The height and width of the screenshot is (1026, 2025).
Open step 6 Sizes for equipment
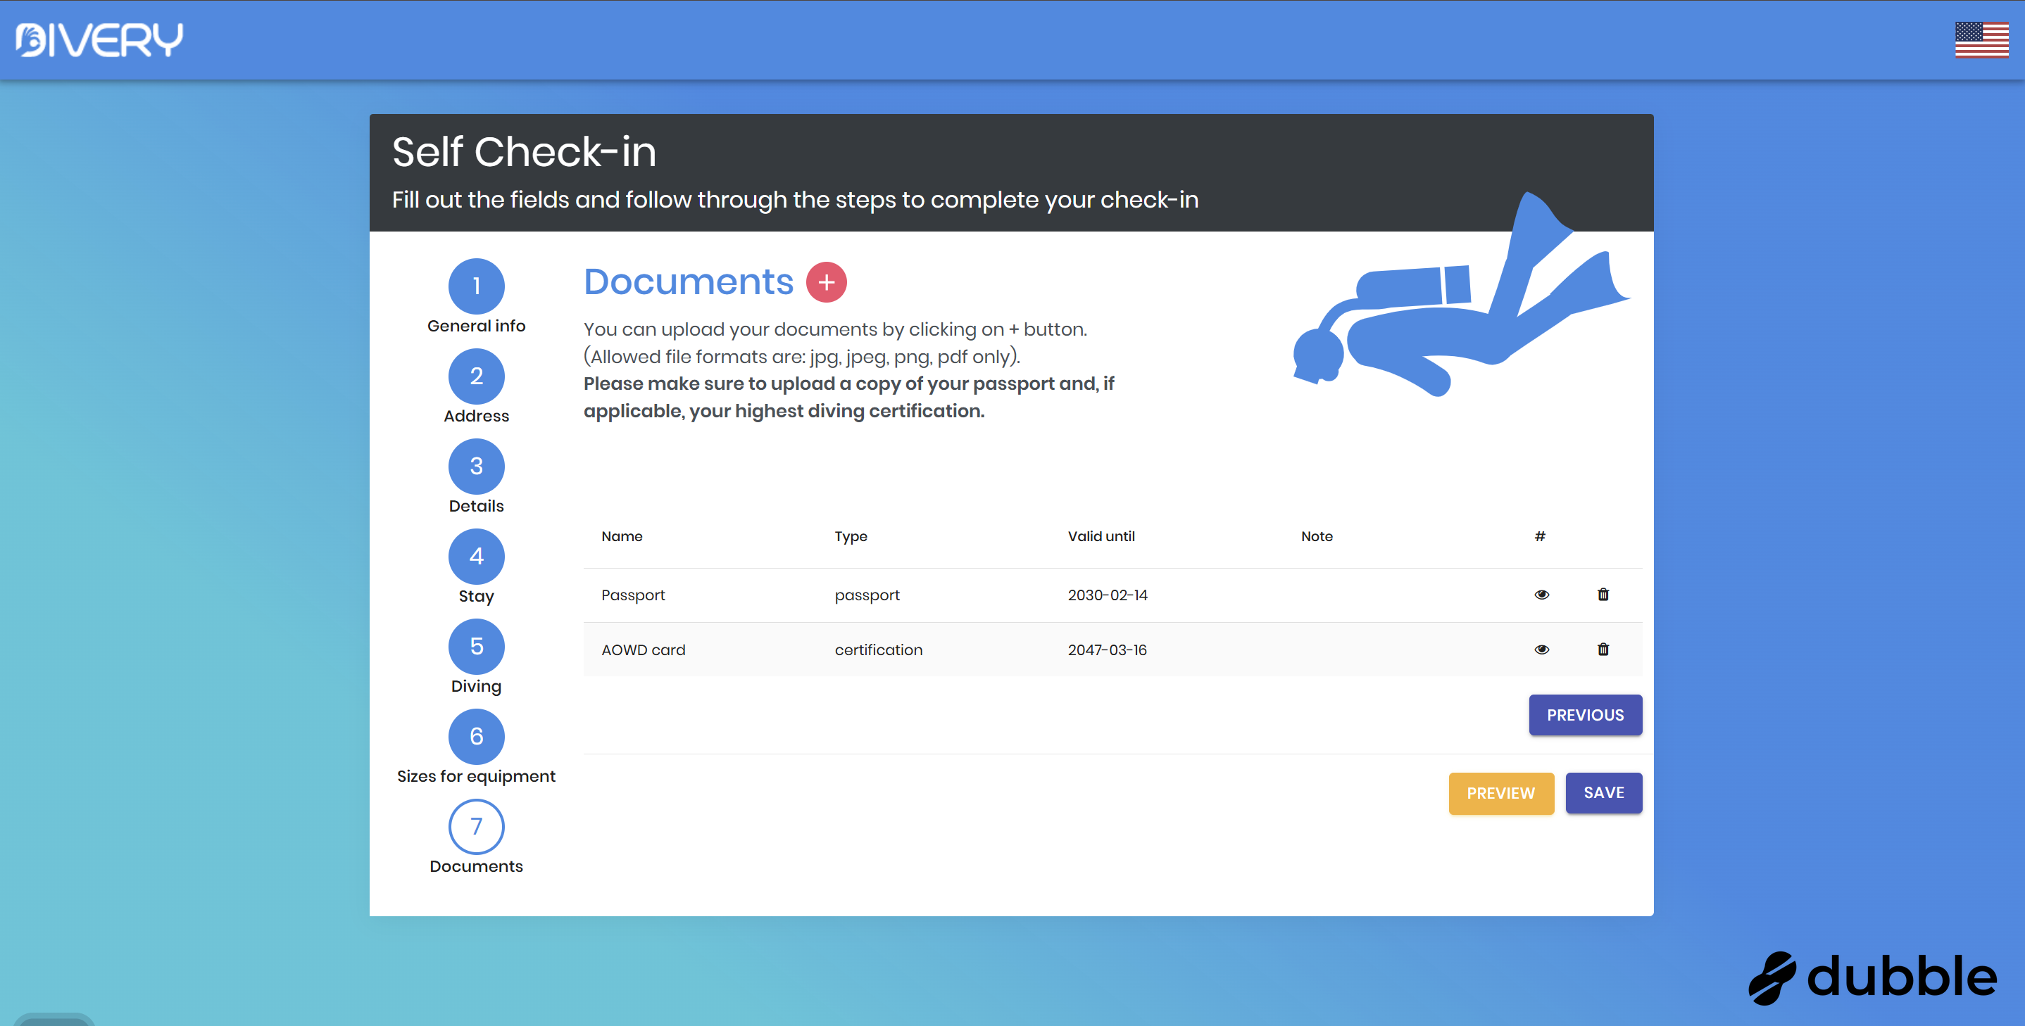pyautogui.click(x=477, y=737)
